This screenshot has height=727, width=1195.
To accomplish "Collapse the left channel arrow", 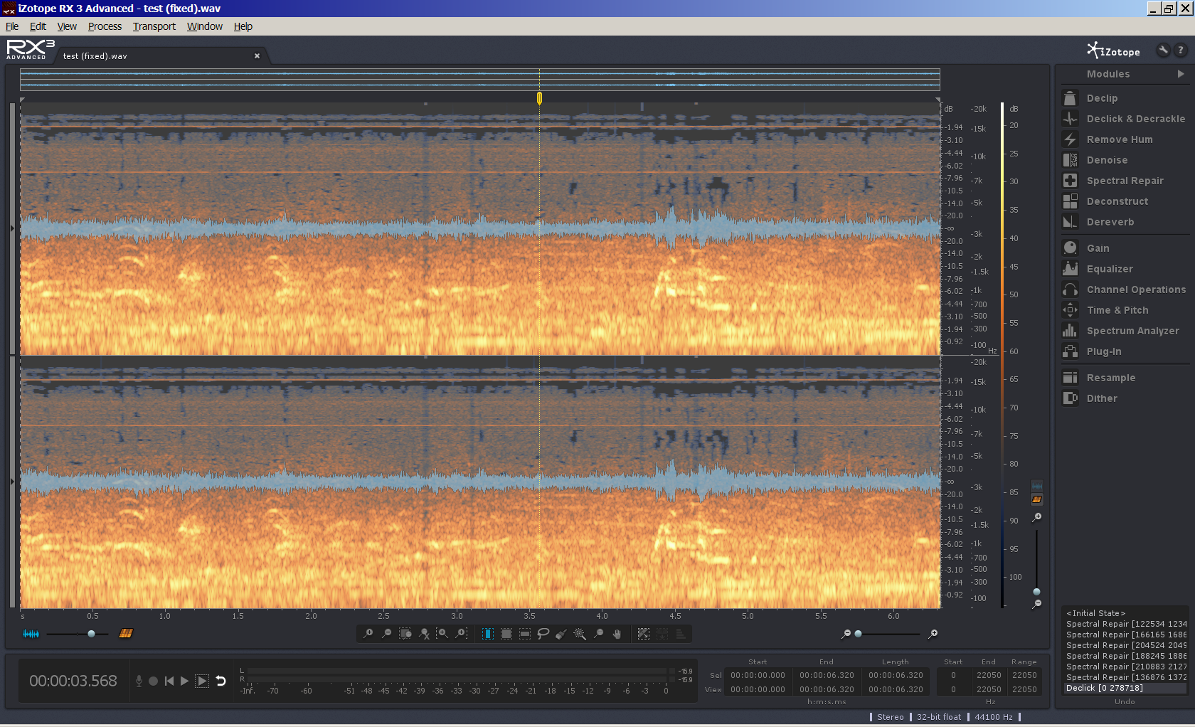I will [12, 228].
